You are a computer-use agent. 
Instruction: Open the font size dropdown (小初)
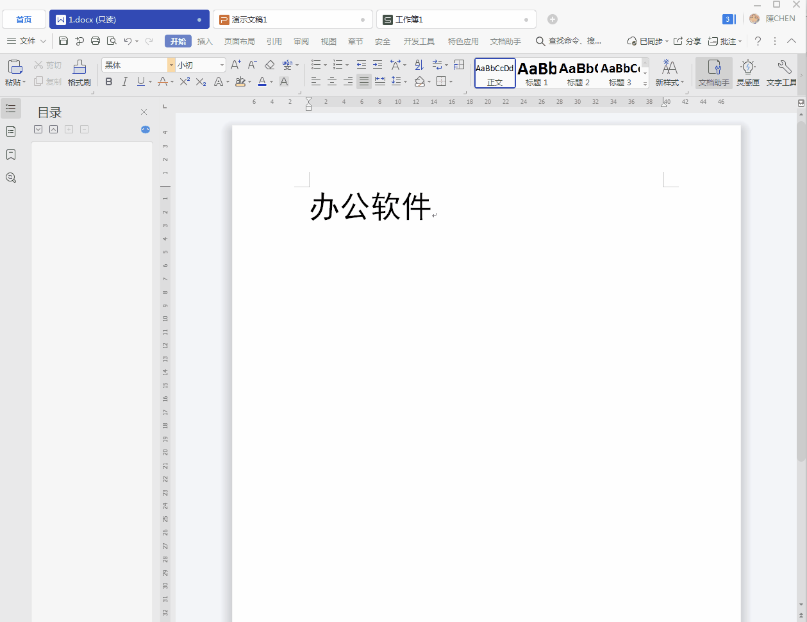(x=222, y=65)
